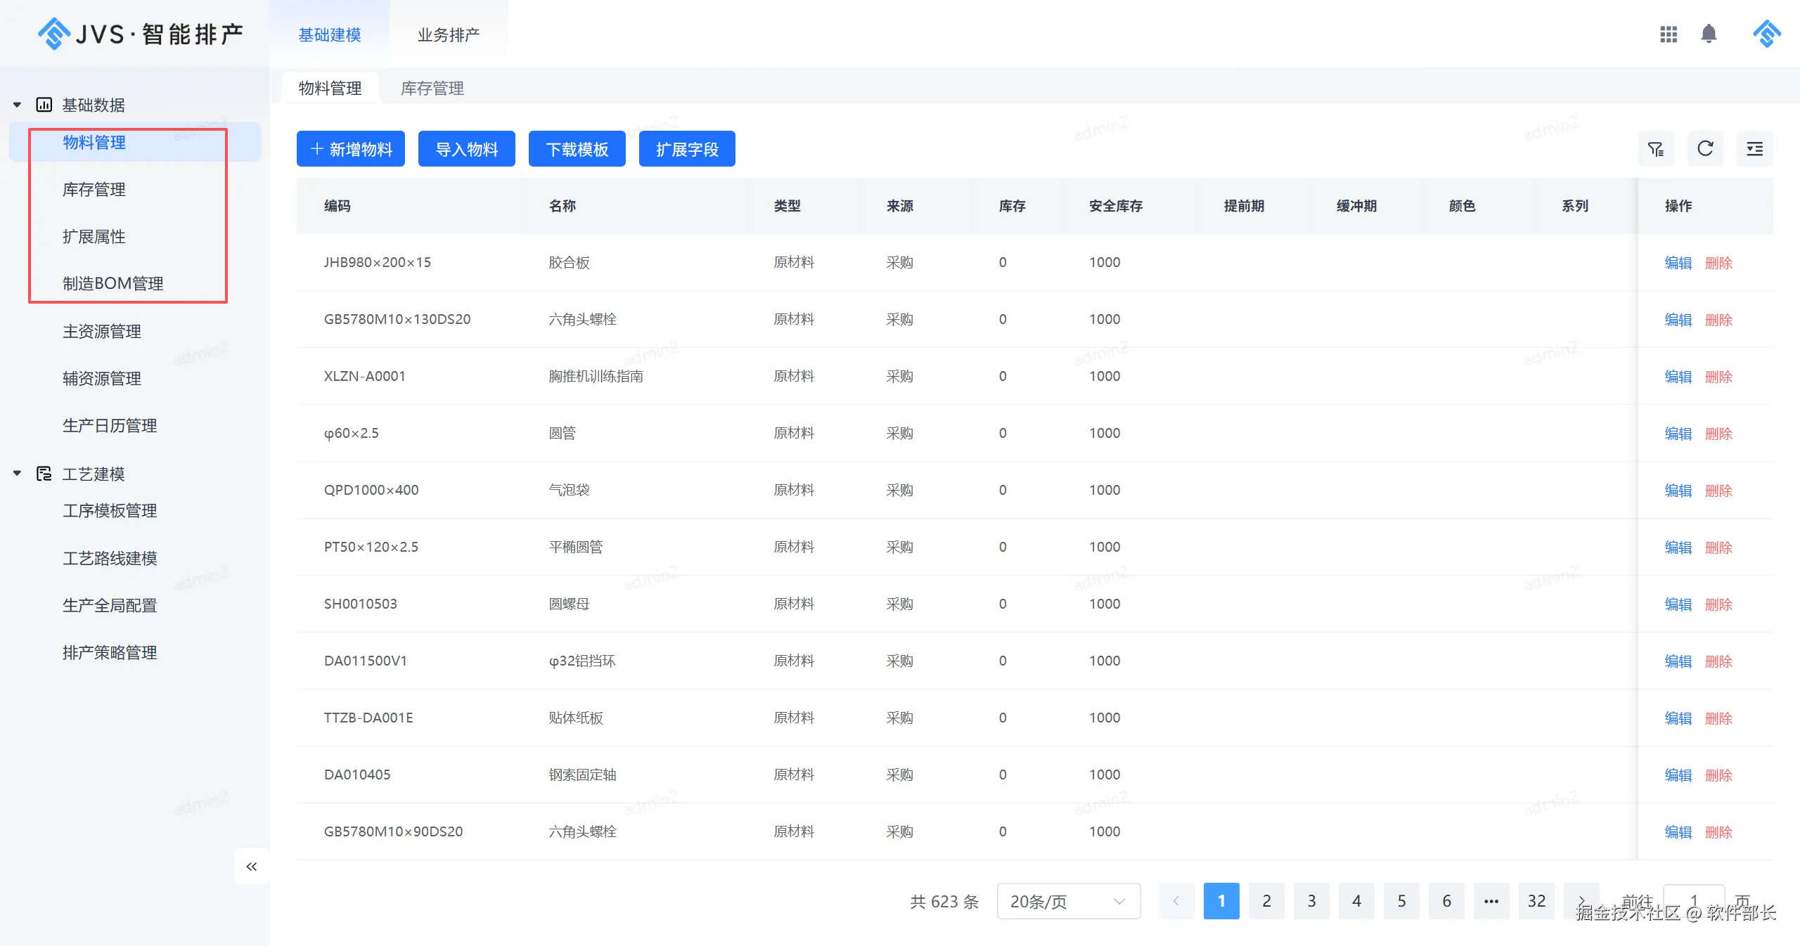Open the apps grid icon
1800x946 pixels.
pos(1669,34)
